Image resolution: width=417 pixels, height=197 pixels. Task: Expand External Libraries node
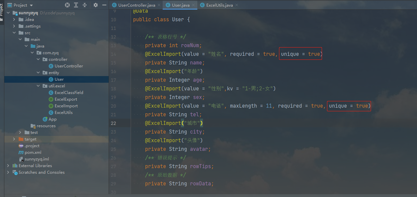[x=8, y=166]
